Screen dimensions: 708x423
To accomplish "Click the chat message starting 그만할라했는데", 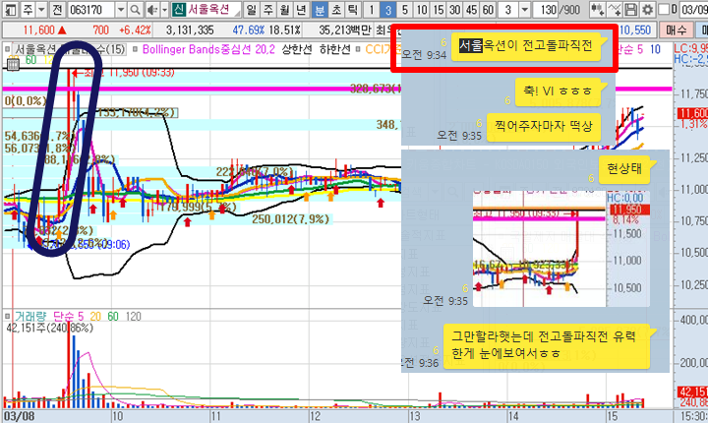I will 547,345.
